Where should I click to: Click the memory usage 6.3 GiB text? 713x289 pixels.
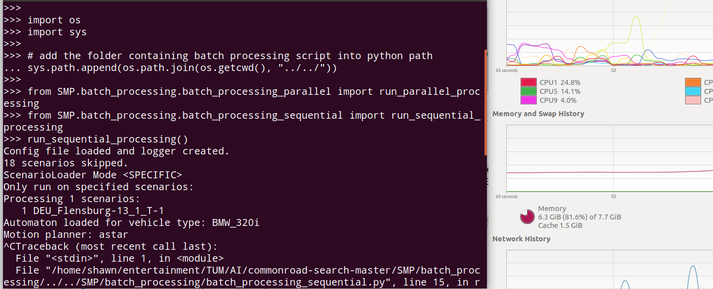(579, 217)
